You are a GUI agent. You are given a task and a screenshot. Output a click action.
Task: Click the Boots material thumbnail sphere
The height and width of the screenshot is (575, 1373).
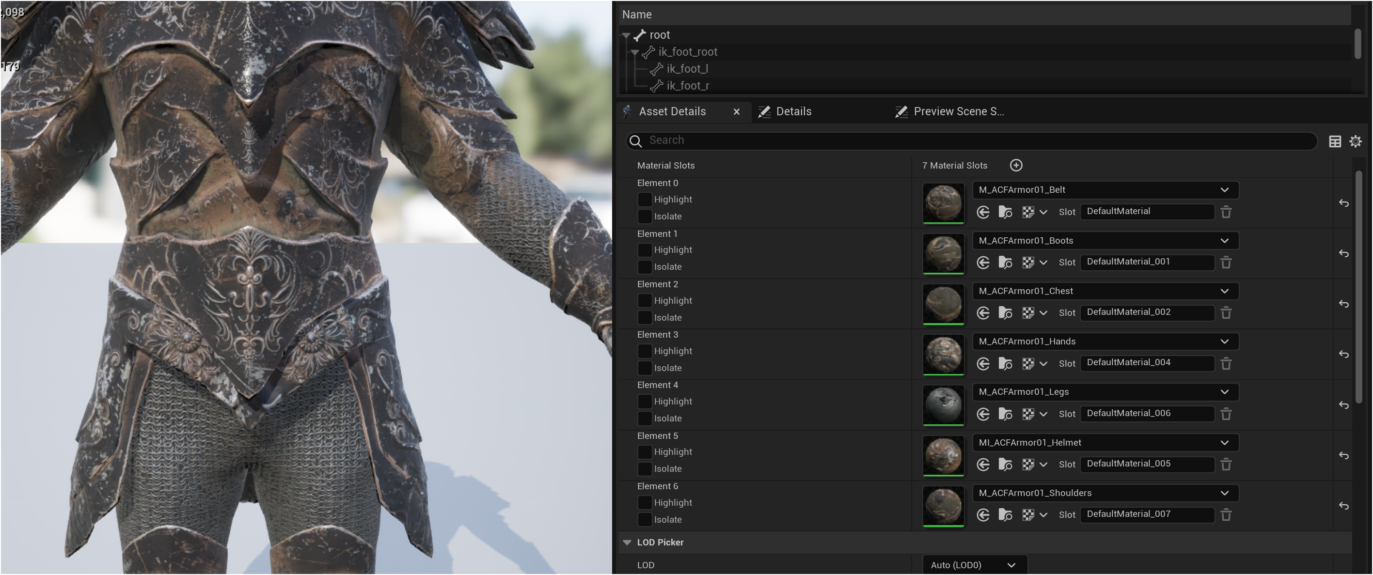943,253
